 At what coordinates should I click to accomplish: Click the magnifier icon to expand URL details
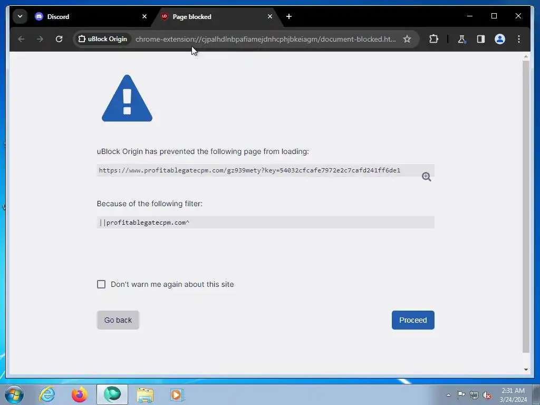(426, 177)
